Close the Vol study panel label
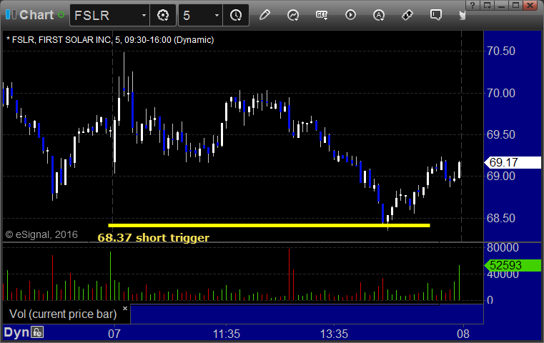The width and height of the screenshot is (544, 343). pyautogui.click(x=125, y=308)
